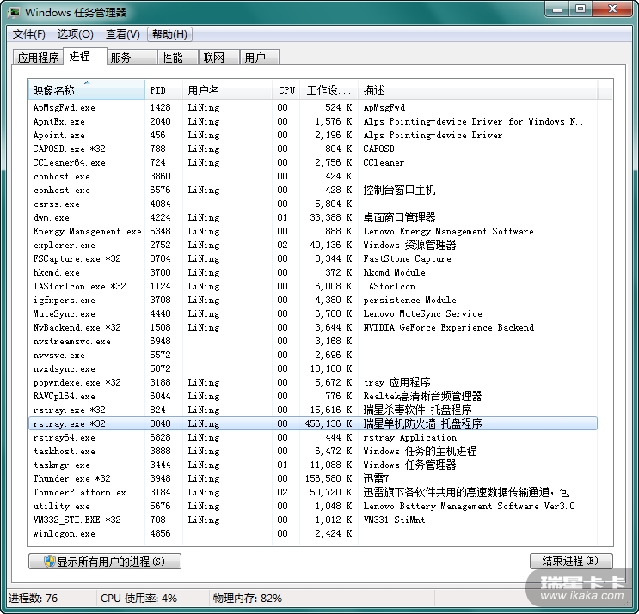The image size is (639, 614).
Task: Select the taskhost.exe process
Action: tap(313, 451)
